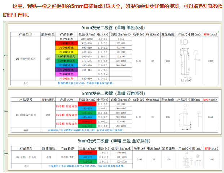Image resolution: width=224 pixels, height=173 pixels.
Task: Click the orange F5草帽橙光 color cell
Action: point(66,48)
